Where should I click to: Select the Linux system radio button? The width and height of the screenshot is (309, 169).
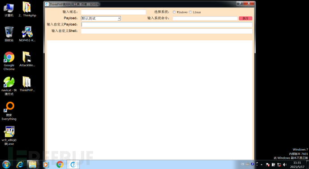point(190,12)
